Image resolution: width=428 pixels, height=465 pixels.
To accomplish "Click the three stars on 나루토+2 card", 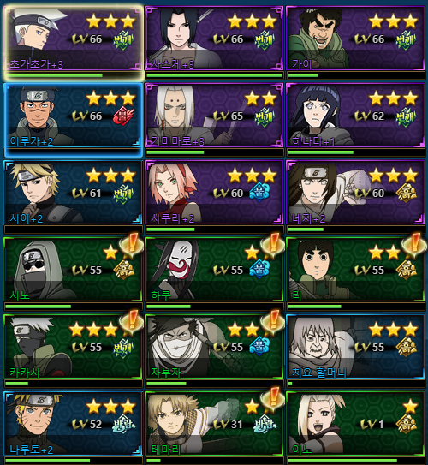I will pyautogui.click(x=111, y=407).
